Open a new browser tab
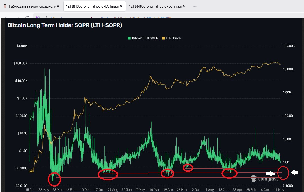This screenshot has width=304, height=192. coord(195,6)
